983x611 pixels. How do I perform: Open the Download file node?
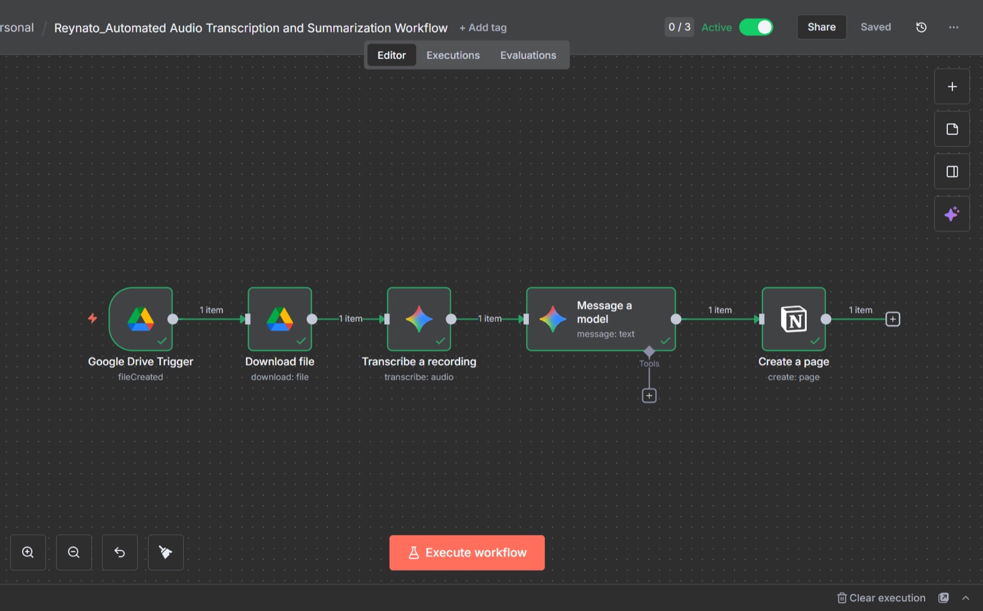[280, 319]
